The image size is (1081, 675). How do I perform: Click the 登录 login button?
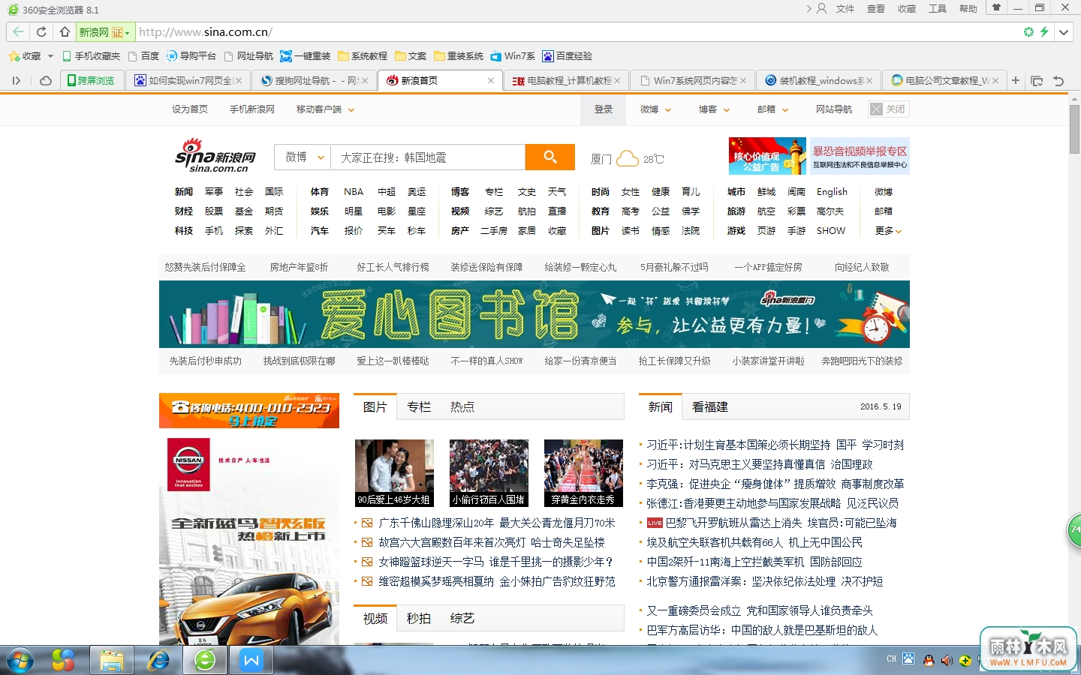tap(604, 109)
